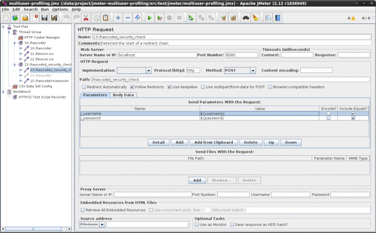Disable Follow Redirects option
This screenshot has width=376, height=233.
tap(132, 87)
